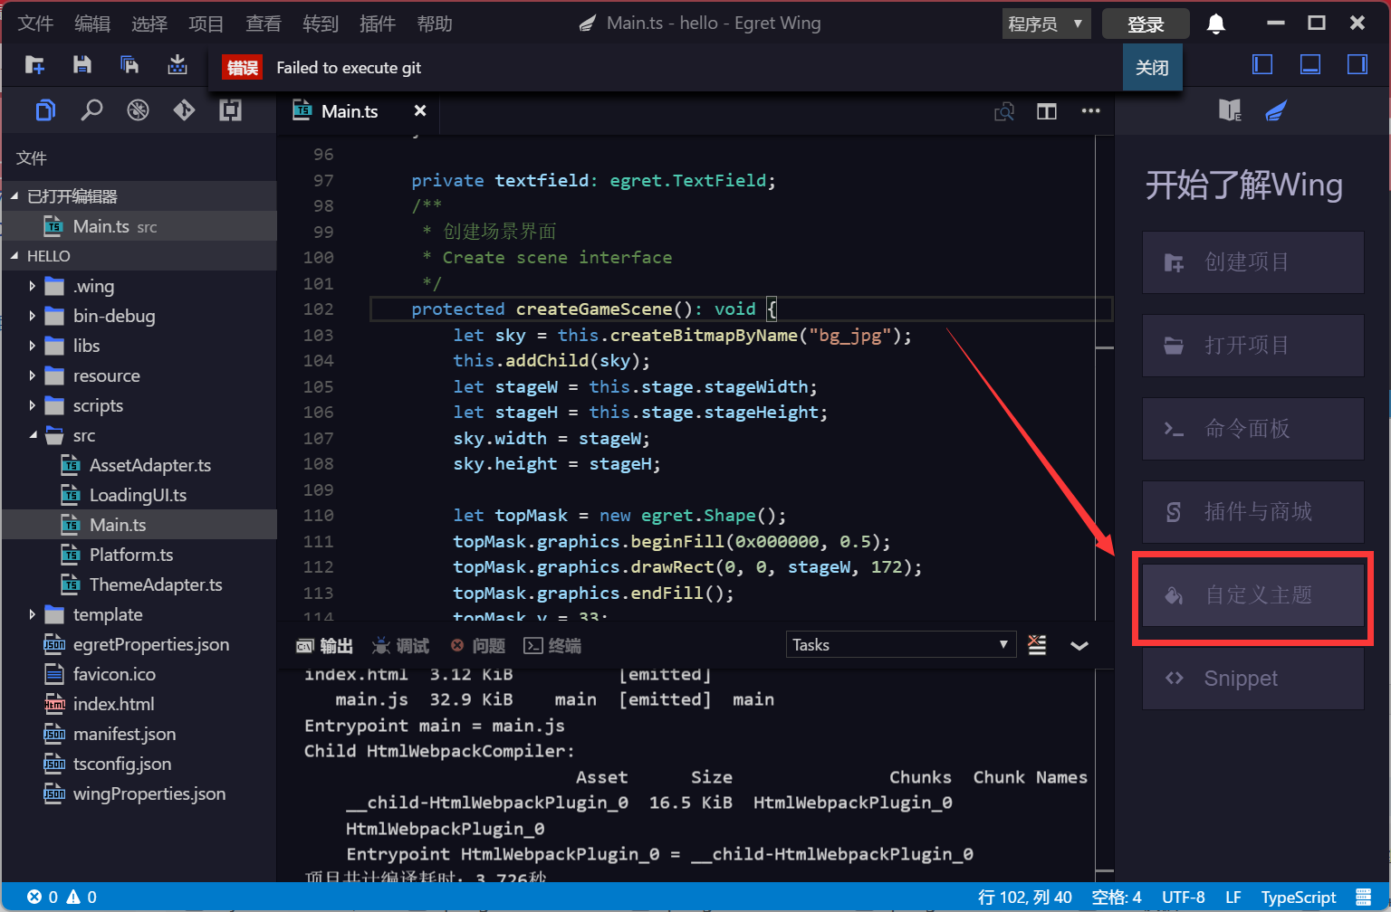Expand the resource folder
The image size is (1391, 912).
[139, 375]
